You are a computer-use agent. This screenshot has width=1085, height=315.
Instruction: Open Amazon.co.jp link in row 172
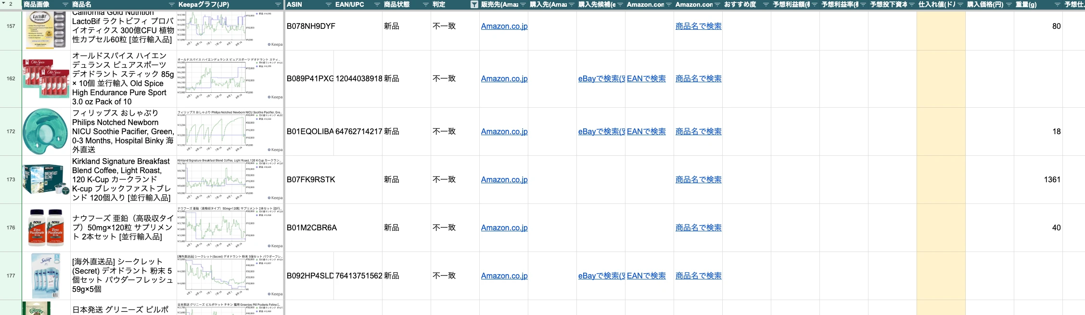[504, 131]
